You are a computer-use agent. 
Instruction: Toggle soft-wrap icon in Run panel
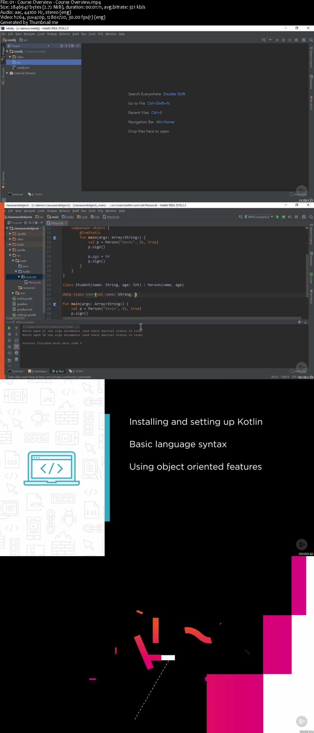pos(17,341)
